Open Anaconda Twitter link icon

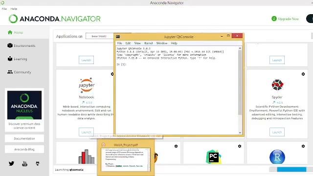pyautogui.click(x=11, y=164)
